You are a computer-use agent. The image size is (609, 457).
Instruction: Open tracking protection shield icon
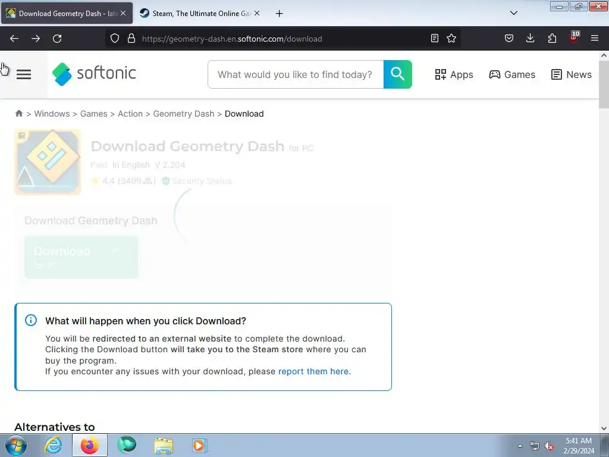115,39
